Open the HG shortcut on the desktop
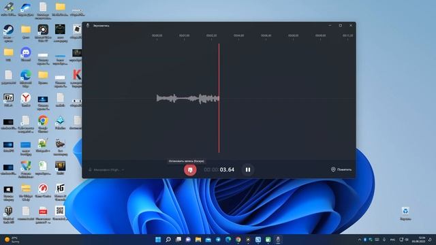Screen dimensions: 436x245 point(60,192)
